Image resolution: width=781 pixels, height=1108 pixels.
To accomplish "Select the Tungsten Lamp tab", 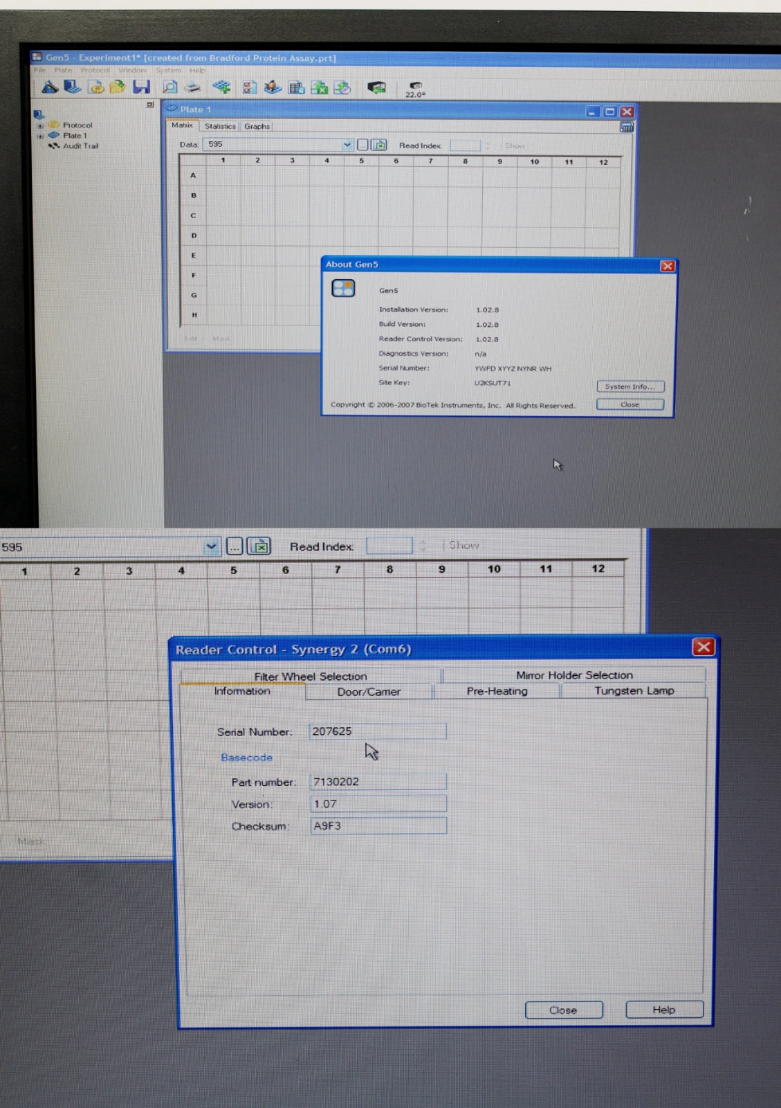I will pyautogui.click(x=634, y=690).
